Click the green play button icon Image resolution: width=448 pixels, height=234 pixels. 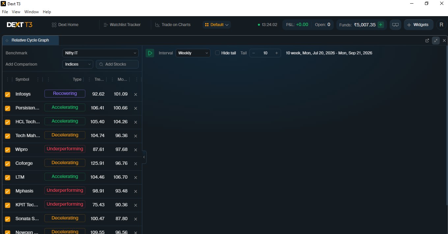point(150,53)
